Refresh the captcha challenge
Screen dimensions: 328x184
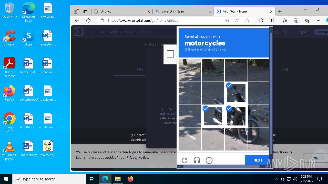click(184, 160)
